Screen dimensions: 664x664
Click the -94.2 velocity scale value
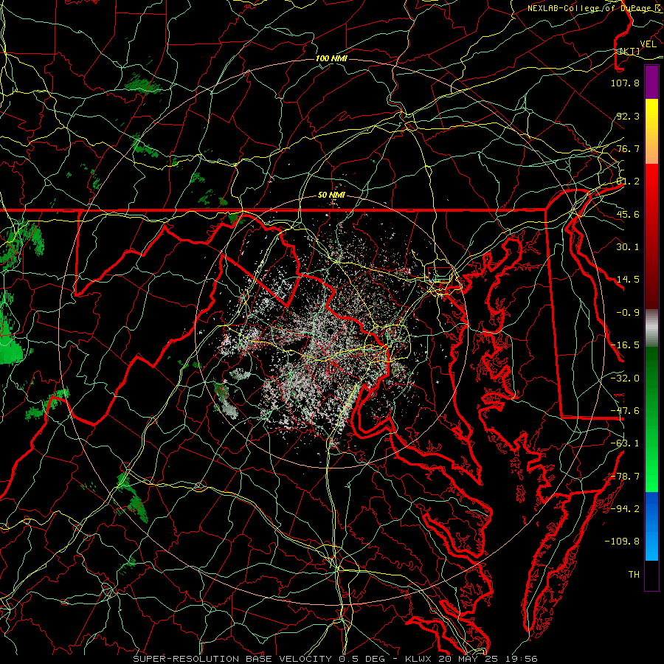click(x=625, y=509)
